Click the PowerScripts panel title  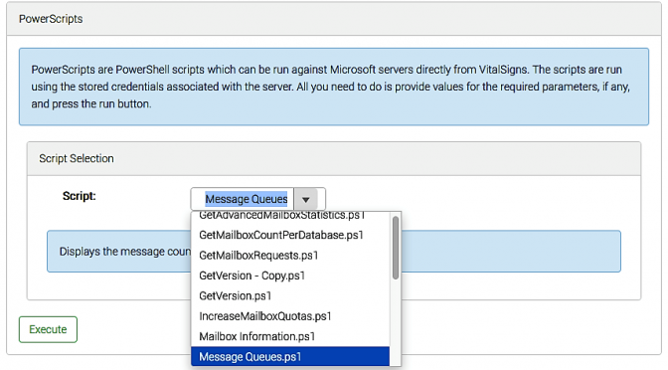51,19
